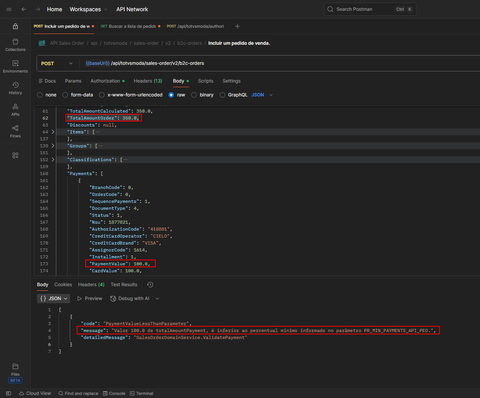Expand the folded Groups array
The width and height of the screenshot is (480, 398).
point(53,146)
